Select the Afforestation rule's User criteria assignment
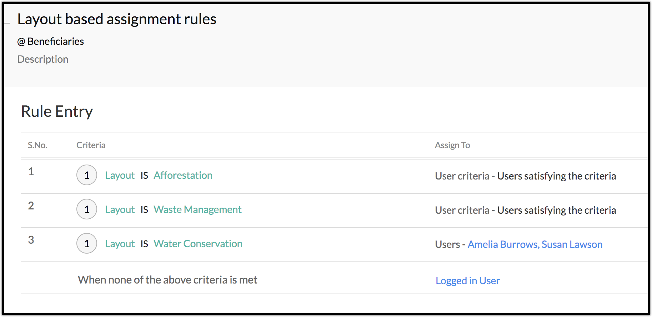The height and width of the screenshot is (317, 652). pyautogui.click(x=525, y=176)
